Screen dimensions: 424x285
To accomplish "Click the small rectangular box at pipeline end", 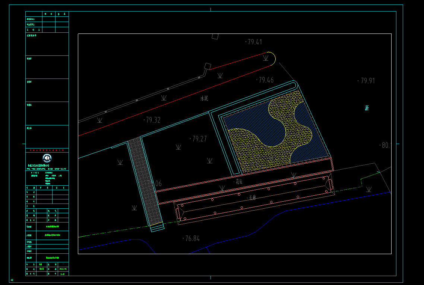I will pyautogui.click(x=207, y=67).
